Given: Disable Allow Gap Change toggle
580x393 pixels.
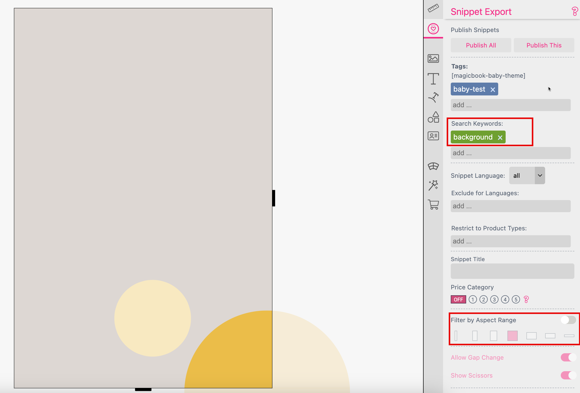Looking at the screenshot, I should click(568, 357).
